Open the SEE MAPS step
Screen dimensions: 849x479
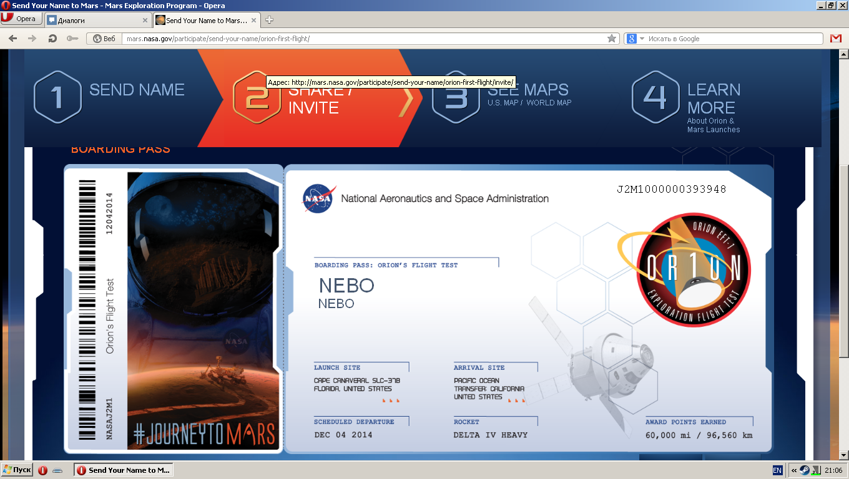pyautogui.click(x=528, y=90)
